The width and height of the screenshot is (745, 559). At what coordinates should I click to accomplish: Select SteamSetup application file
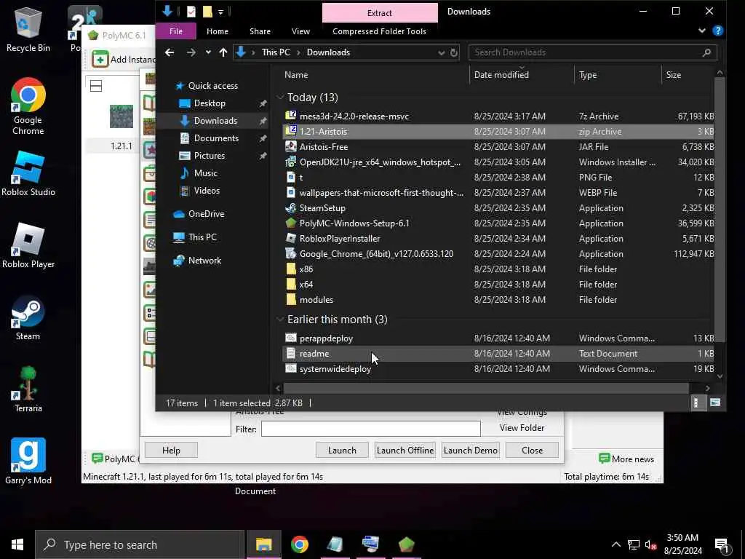498,208
